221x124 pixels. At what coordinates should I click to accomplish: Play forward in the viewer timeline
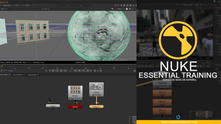(x=79, y=71)
